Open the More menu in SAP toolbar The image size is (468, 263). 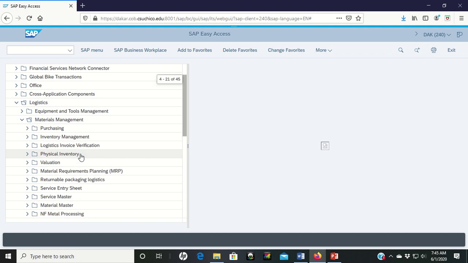tap(324, 50)
